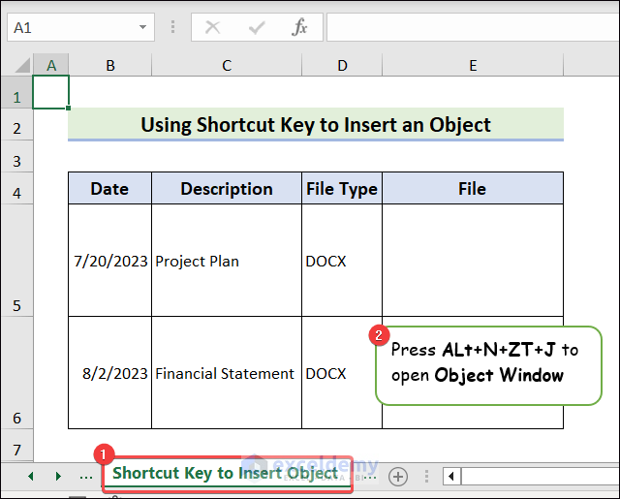
Task: Click horizontal scrollbar left arrow
Action: pyautogui.click(x=451, y=476)
